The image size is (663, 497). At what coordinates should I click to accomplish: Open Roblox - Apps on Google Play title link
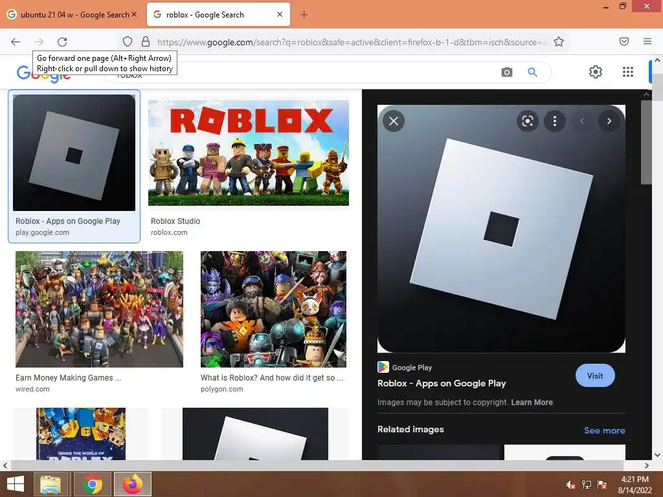pos(442,383)
